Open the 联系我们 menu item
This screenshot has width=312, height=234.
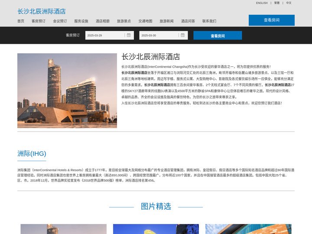click(x=209, y=21)
